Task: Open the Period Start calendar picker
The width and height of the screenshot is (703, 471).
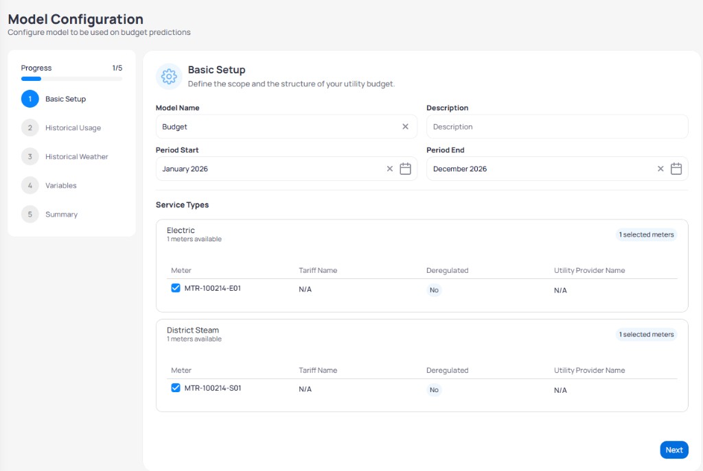Action: tap(405, 169)
